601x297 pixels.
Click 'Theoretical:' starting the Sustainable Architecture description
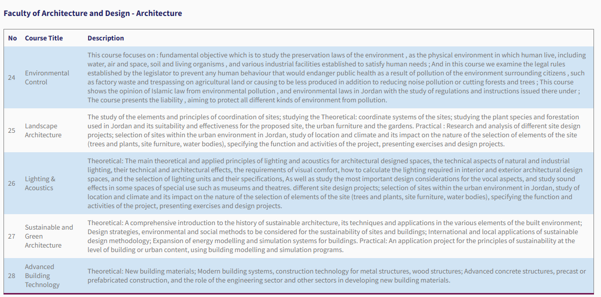(105, 223)
